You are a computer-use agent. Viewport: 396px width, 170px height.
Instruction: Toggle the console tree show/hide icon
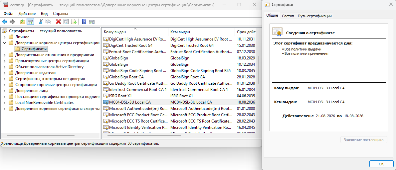pos(30,22)
